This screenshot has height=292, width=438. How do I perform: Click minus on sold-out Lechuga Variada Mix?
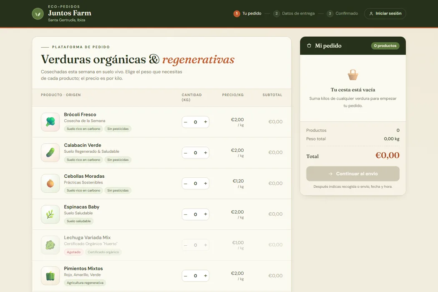point(186,245)
